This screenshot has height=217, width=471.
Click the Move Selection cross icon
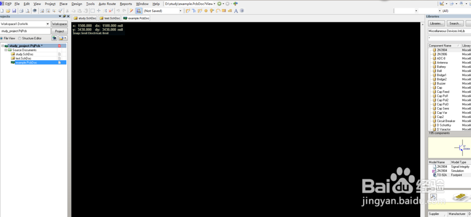pos(98,11)
